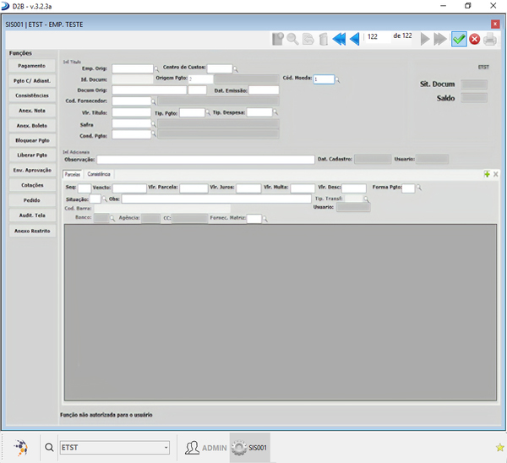The width and height of the screenshot is (507, 463).
Task: Click the Emp. Orig input field
Action: [x=133, y=68]
